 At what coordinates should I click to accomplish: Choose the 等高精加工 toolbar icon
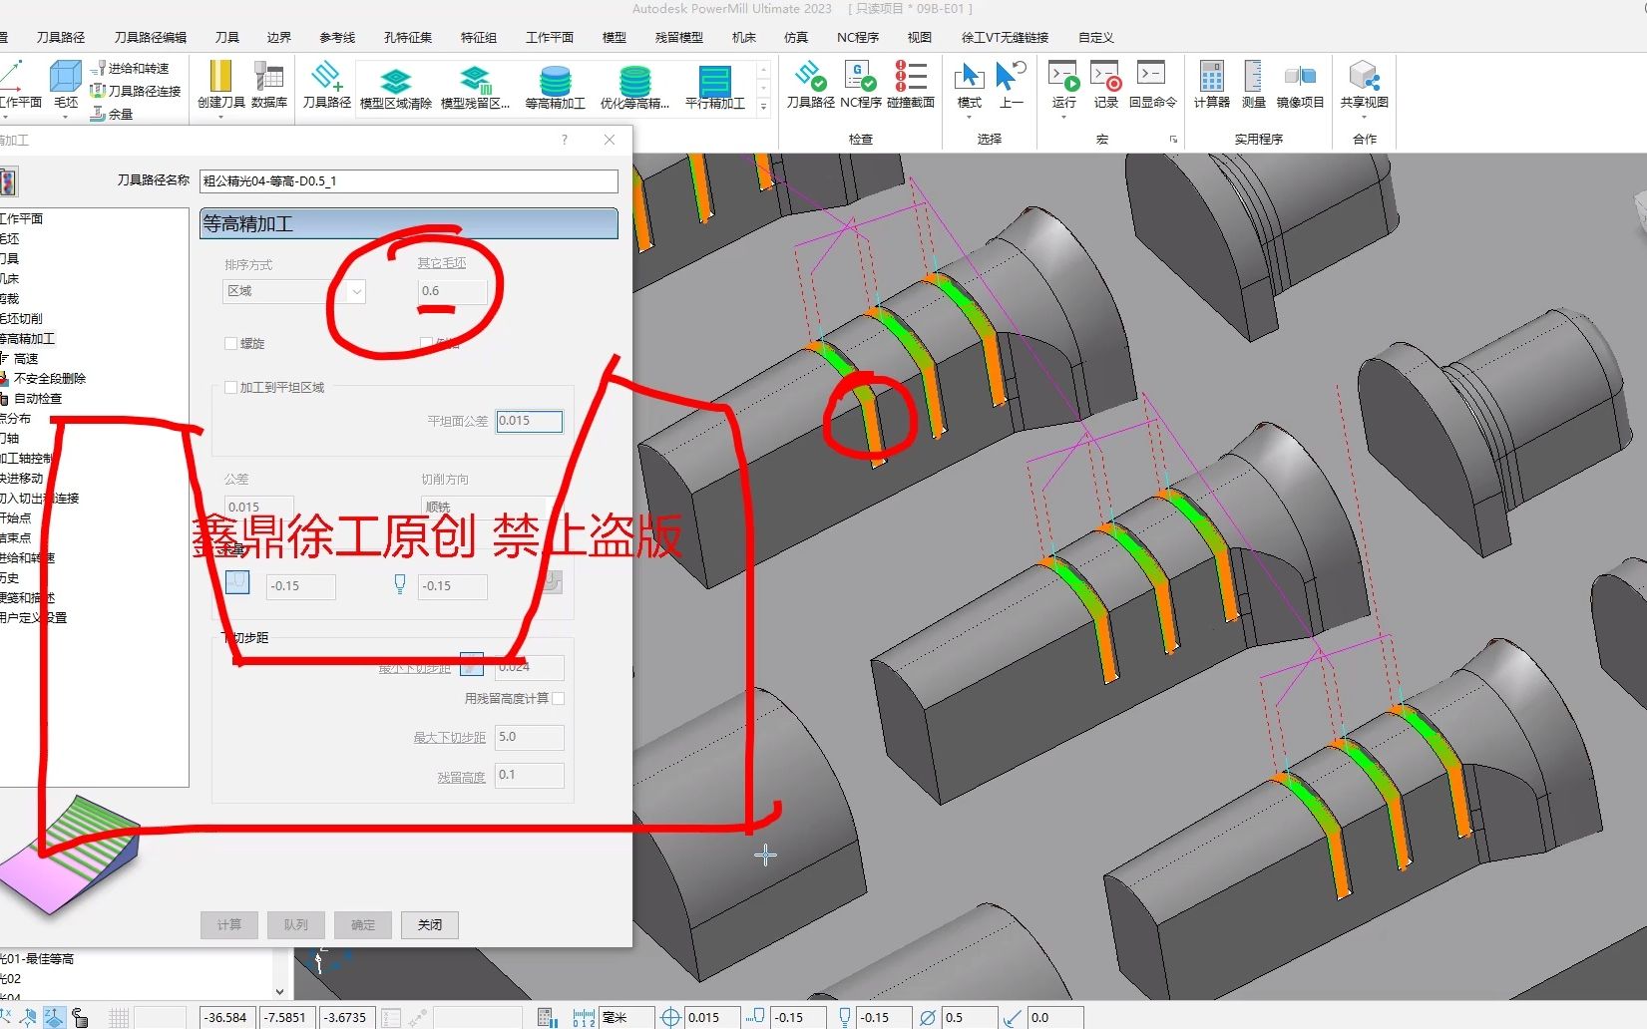click(555, 87)
